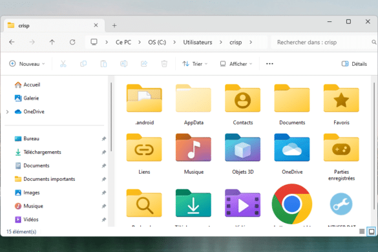Click the monitor icon in address bar
The image size is (378, 252).
click(x=94, y=42)
